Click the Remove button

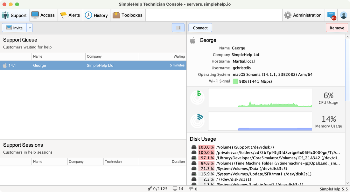pos(337,28)
